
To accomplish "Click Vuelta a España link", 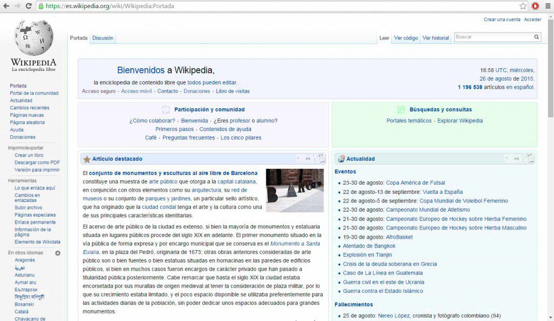I will 443,192.
